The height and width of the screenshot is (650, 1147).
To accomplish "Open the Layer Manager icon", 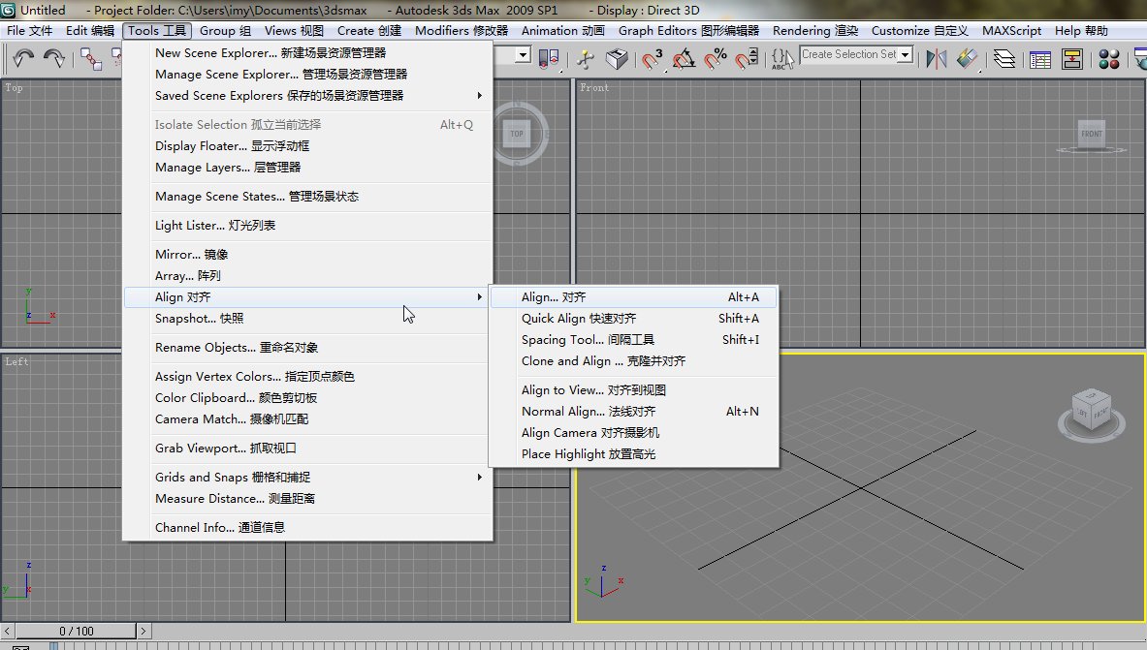I will click(1004, 58).
